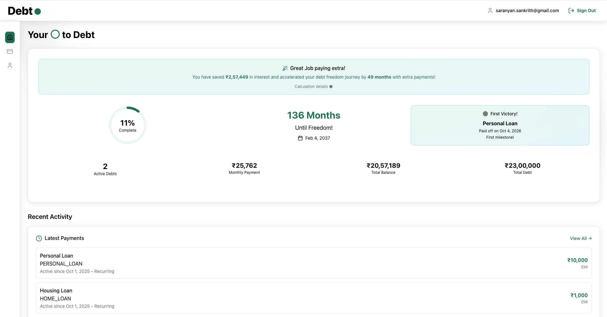Click the First milestone! text

click(x=500, y=137)
